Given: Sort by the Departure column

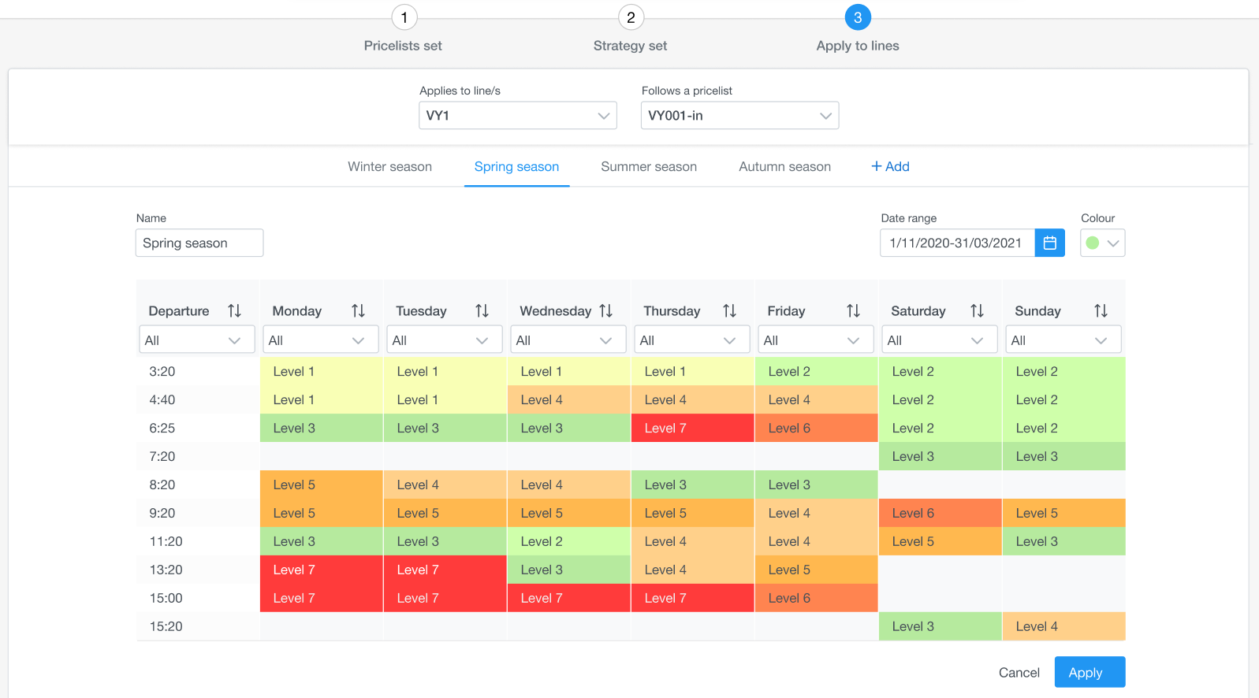Looking at the screenshot, I should [234, 310].
